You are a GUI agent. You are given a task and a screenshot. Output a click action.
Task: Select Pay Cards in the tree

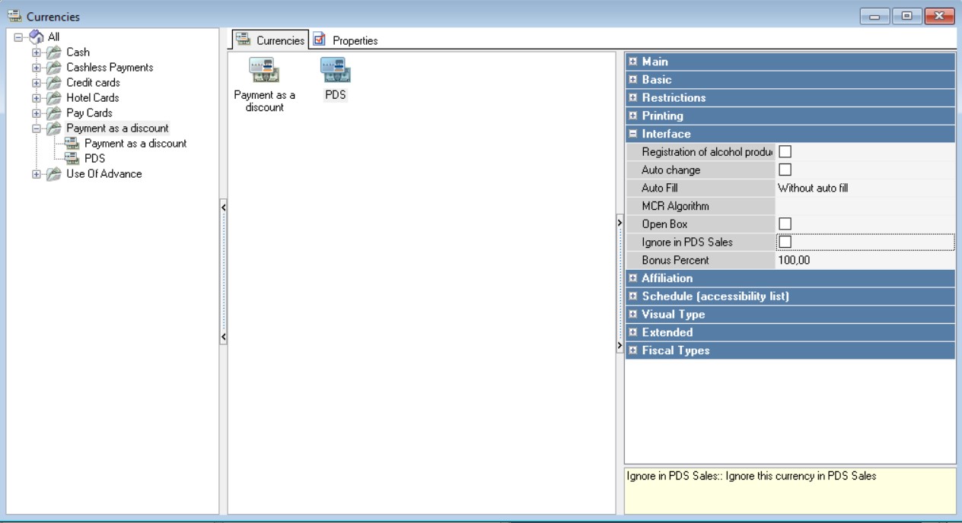(89, 113)
